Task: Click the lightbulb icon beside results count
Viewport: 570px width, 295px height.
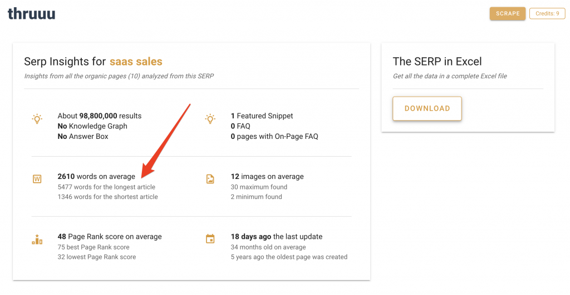Action: pos(37,119)
